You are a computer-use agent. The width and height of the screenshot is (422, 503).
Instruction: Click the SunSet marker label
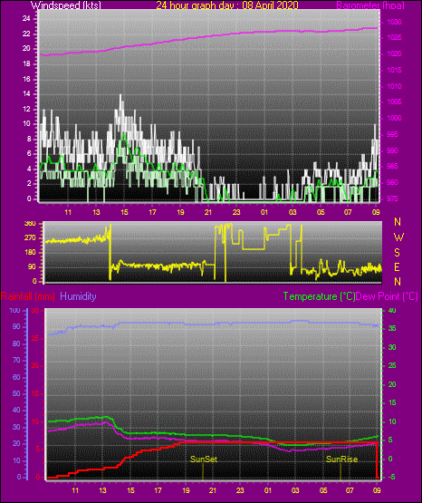[x=204, y=459]
